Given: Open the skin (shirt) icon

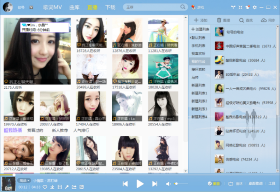Looking at the screenshot, I should (247, 7).
